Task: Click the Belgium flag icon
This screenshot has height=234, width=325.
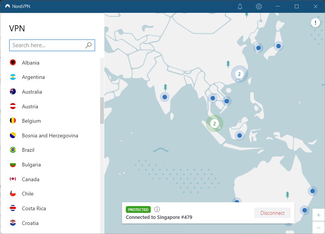Action: click(x=13, y=120)
